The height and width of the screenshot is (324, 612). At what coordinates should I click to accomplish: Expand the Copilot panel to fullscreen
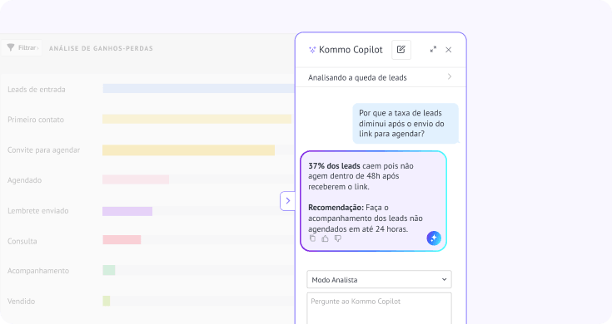433,50
